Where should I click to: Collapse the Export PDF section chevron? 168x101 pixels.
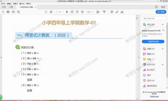tap(163, 25)
